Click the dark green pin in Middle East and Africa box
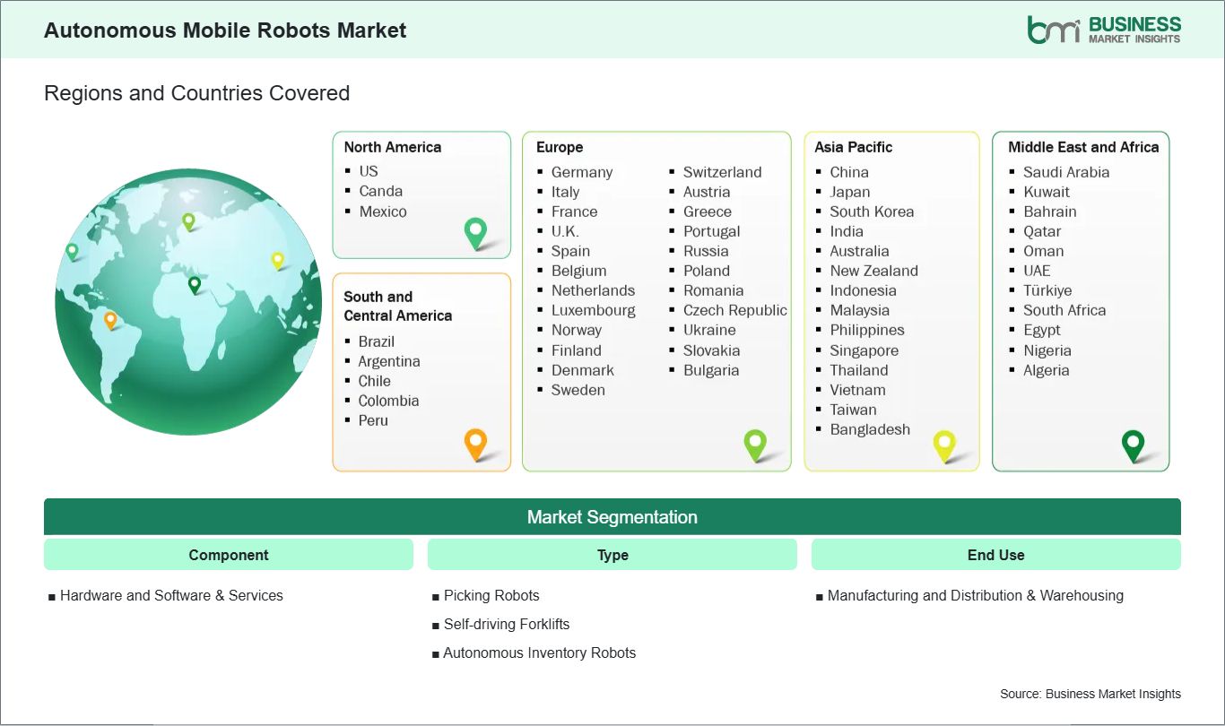 tap(1134, 445)
